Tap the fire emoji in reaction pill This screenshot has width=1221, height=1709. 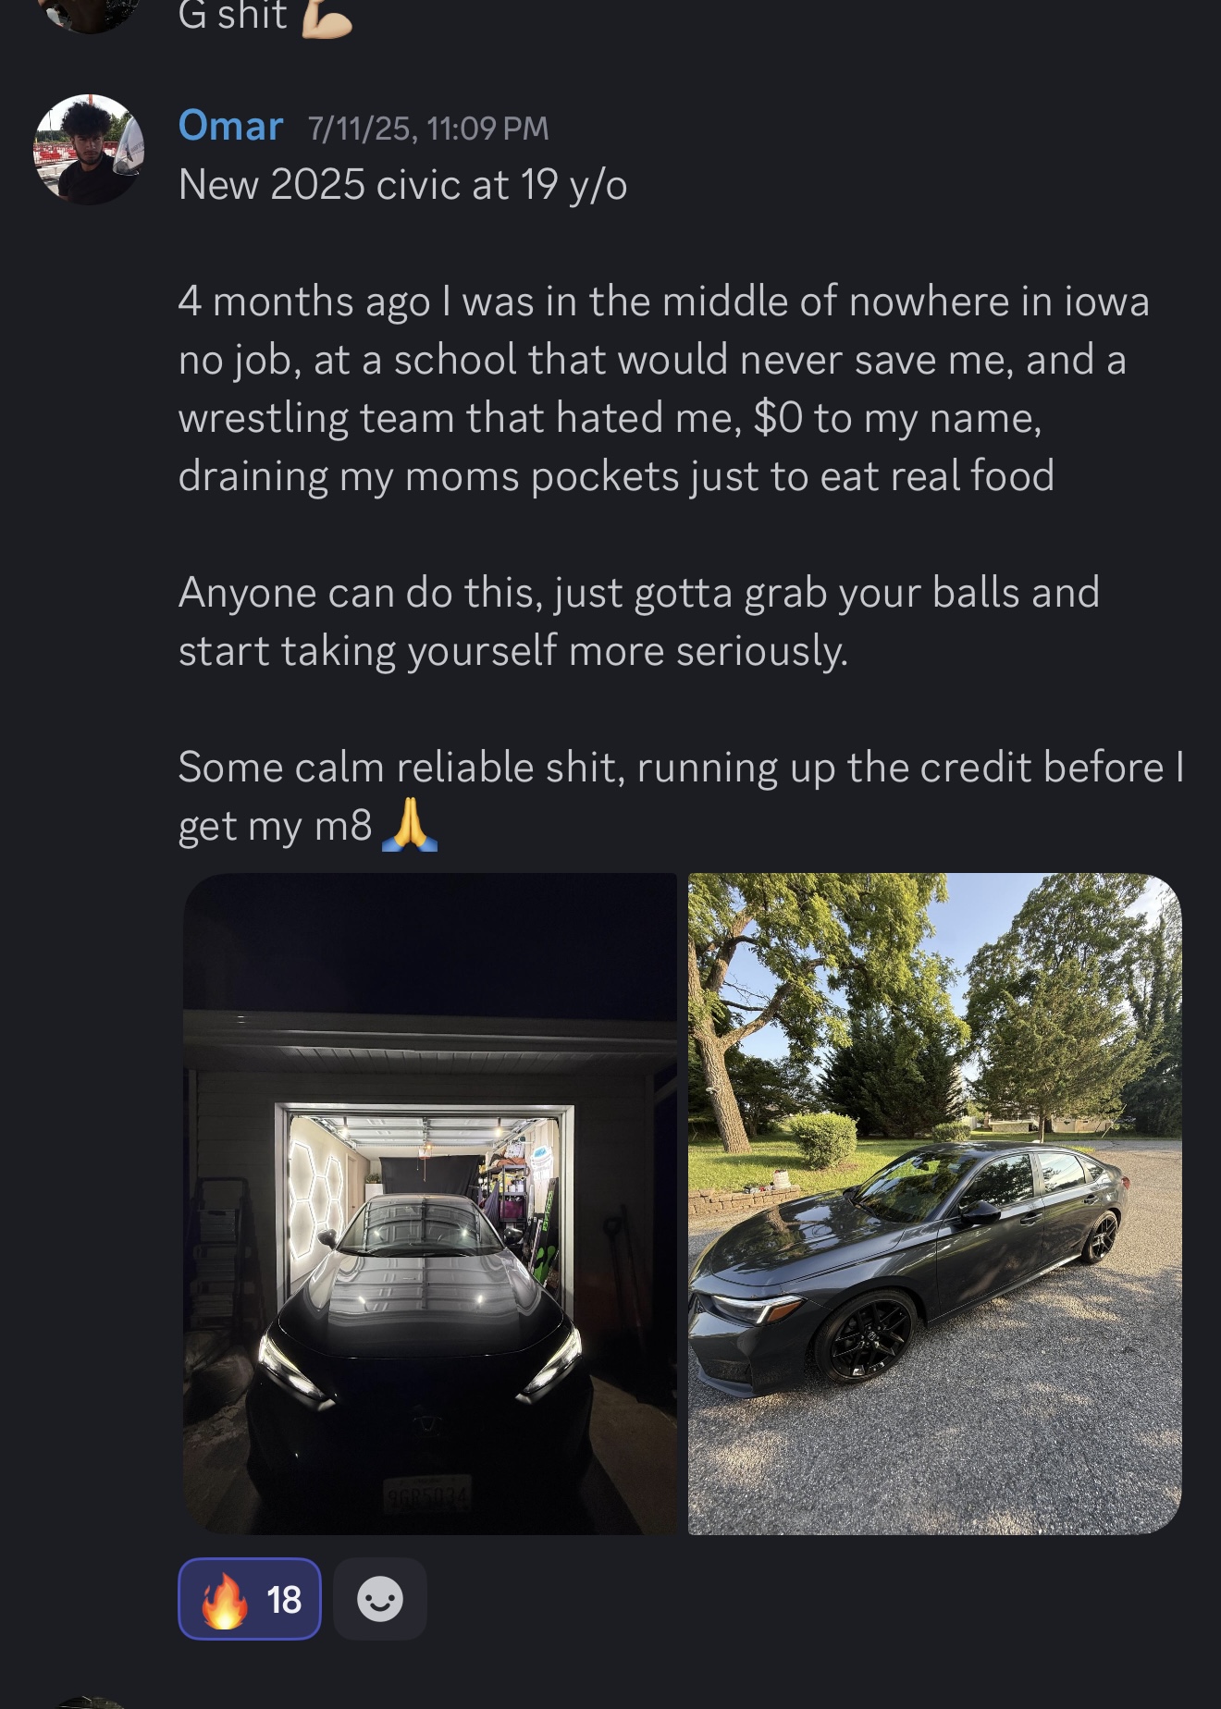(225, 1600)
